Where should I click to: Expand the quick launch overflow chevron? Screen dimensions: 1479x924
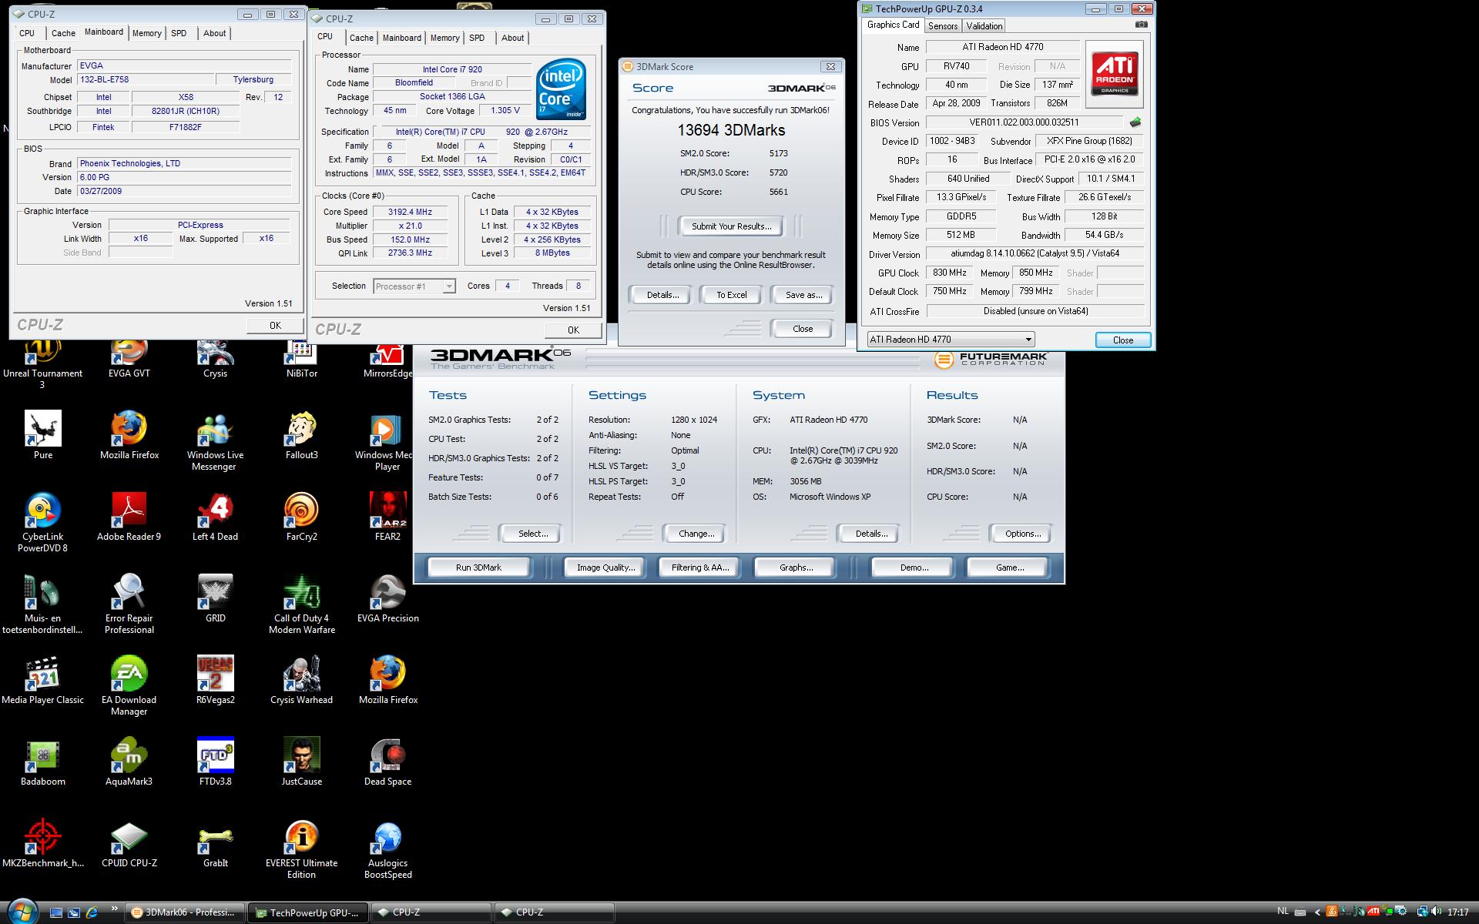tap(115, 909)
